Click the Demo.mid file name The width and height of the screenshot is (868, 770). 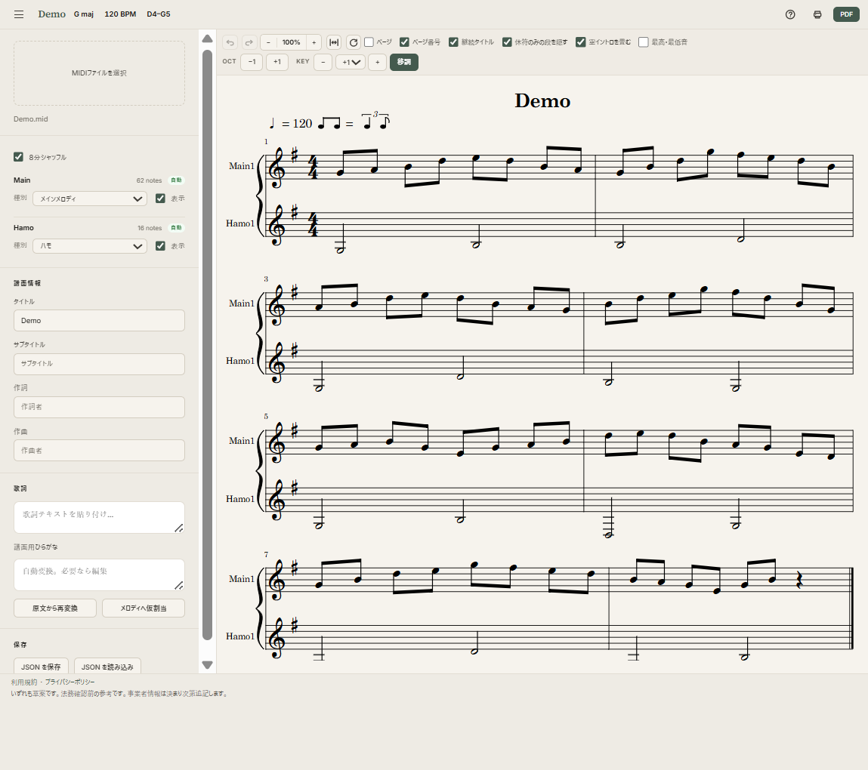click(x=31, y=119)
